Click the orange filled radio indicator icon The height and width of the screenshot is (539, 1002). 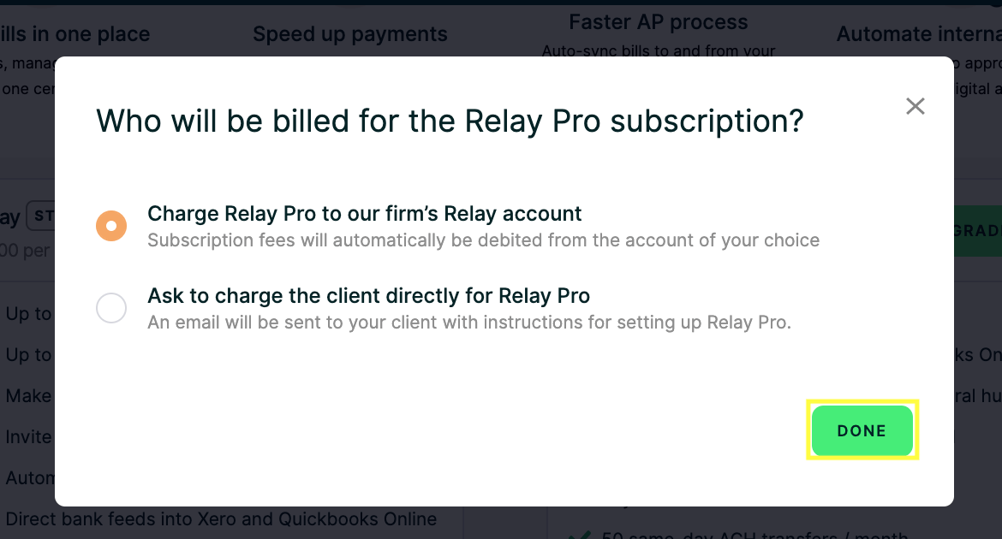click(x=111, y=225)
